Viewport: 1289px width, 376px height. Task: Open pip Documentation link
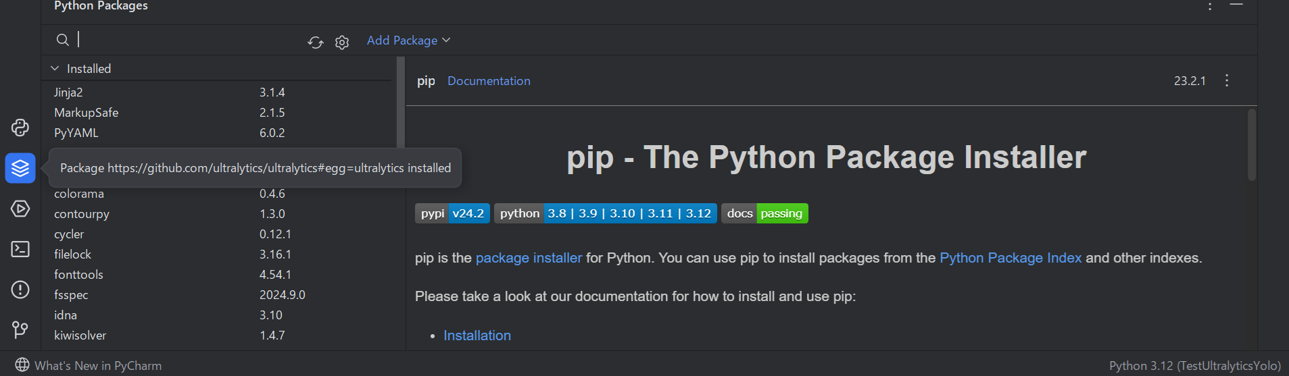[x=489, y=81]
